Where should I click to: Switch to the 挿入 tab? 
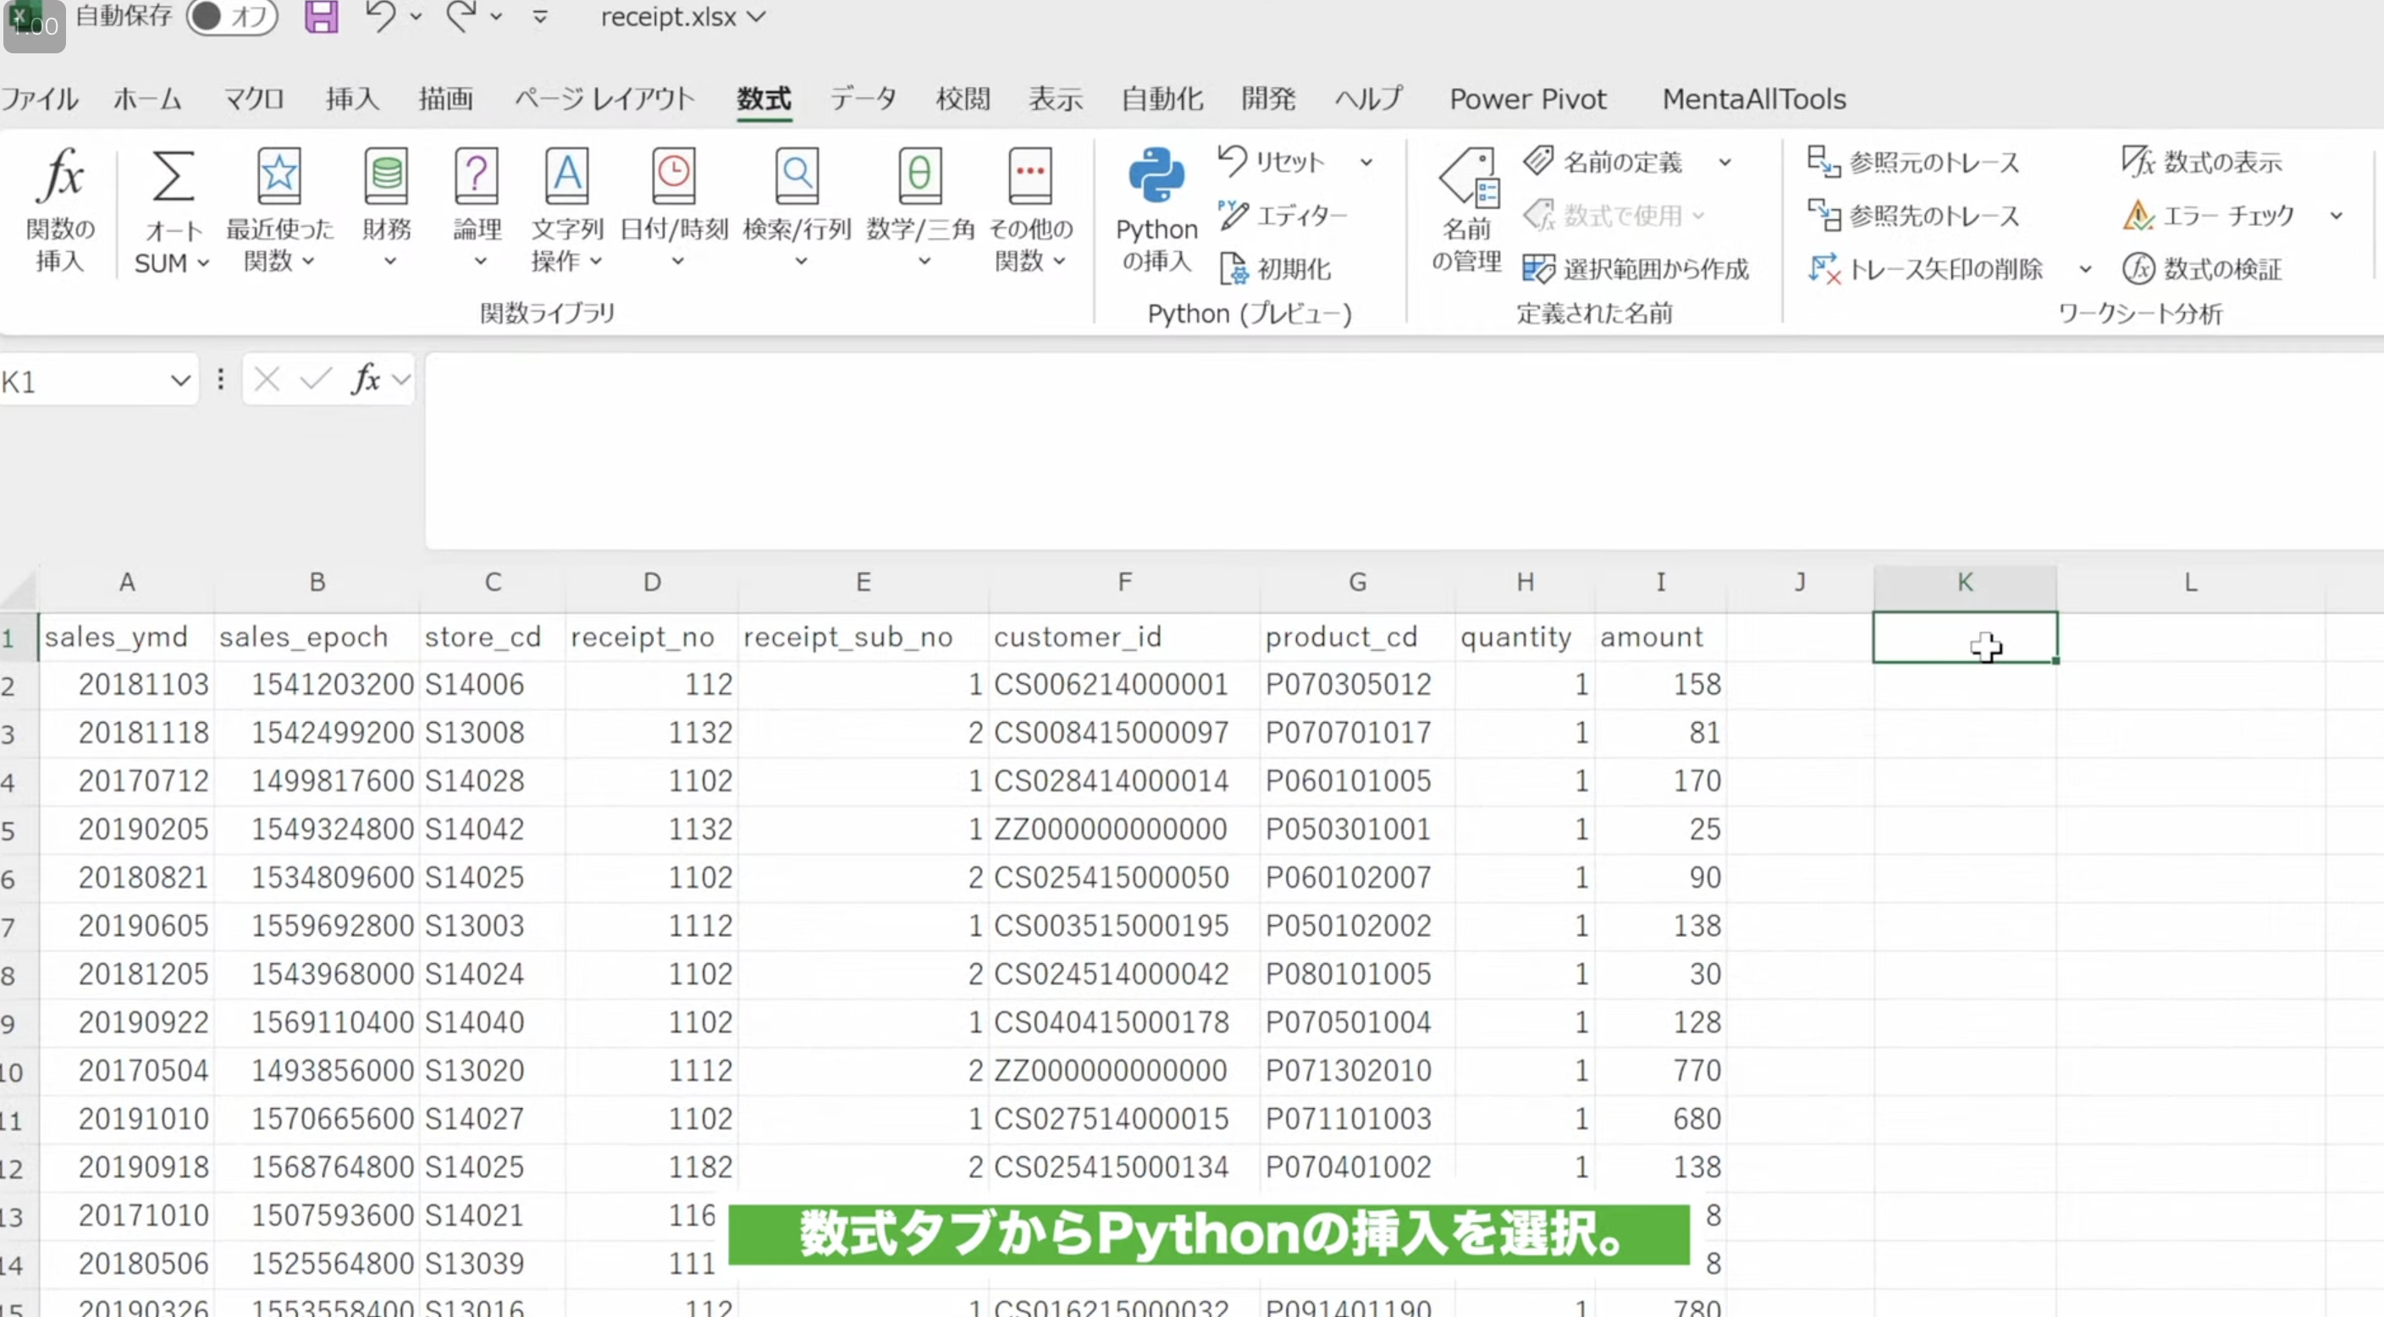coord(352,98)
